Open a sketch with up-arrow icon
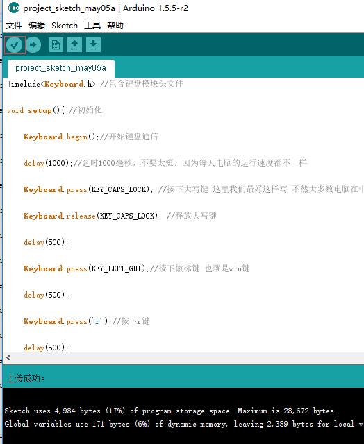 tap(74, 44)
